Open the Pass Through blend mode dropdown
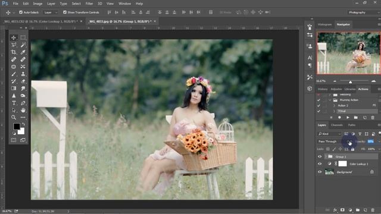Screen dimensions: 381x214 pos(332,141)
